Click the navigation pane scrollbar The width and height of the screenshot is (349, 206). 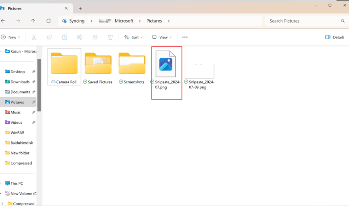tap(39, 85)
